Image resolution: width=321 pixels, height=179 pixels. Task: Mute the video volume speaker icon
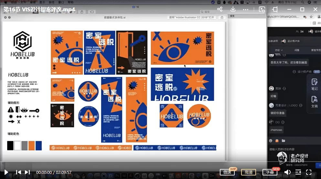click(287, 172)
